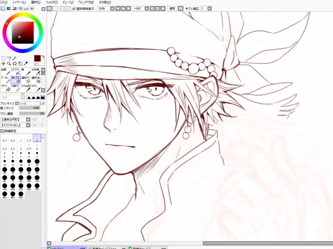Viewport: 333px width, 249px height.
Task: Toggle transparent color mode
Action: pyautogui.click(x=35, y=64)
